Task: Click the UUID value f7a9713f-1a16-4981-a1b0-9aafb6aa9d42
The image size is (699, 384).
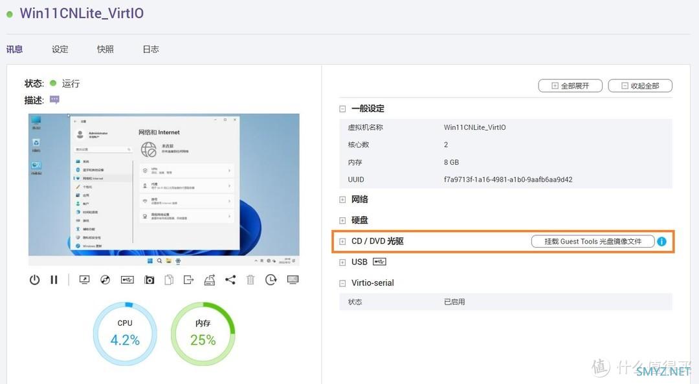Action: (508, 180)
